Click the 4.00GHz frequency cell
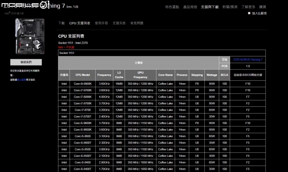The image size is (288, 172). point(104,97)
